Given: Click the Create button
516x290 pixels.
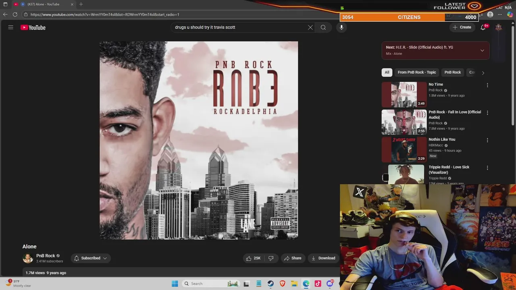Looking at the screenshot, I should [462, 27].
